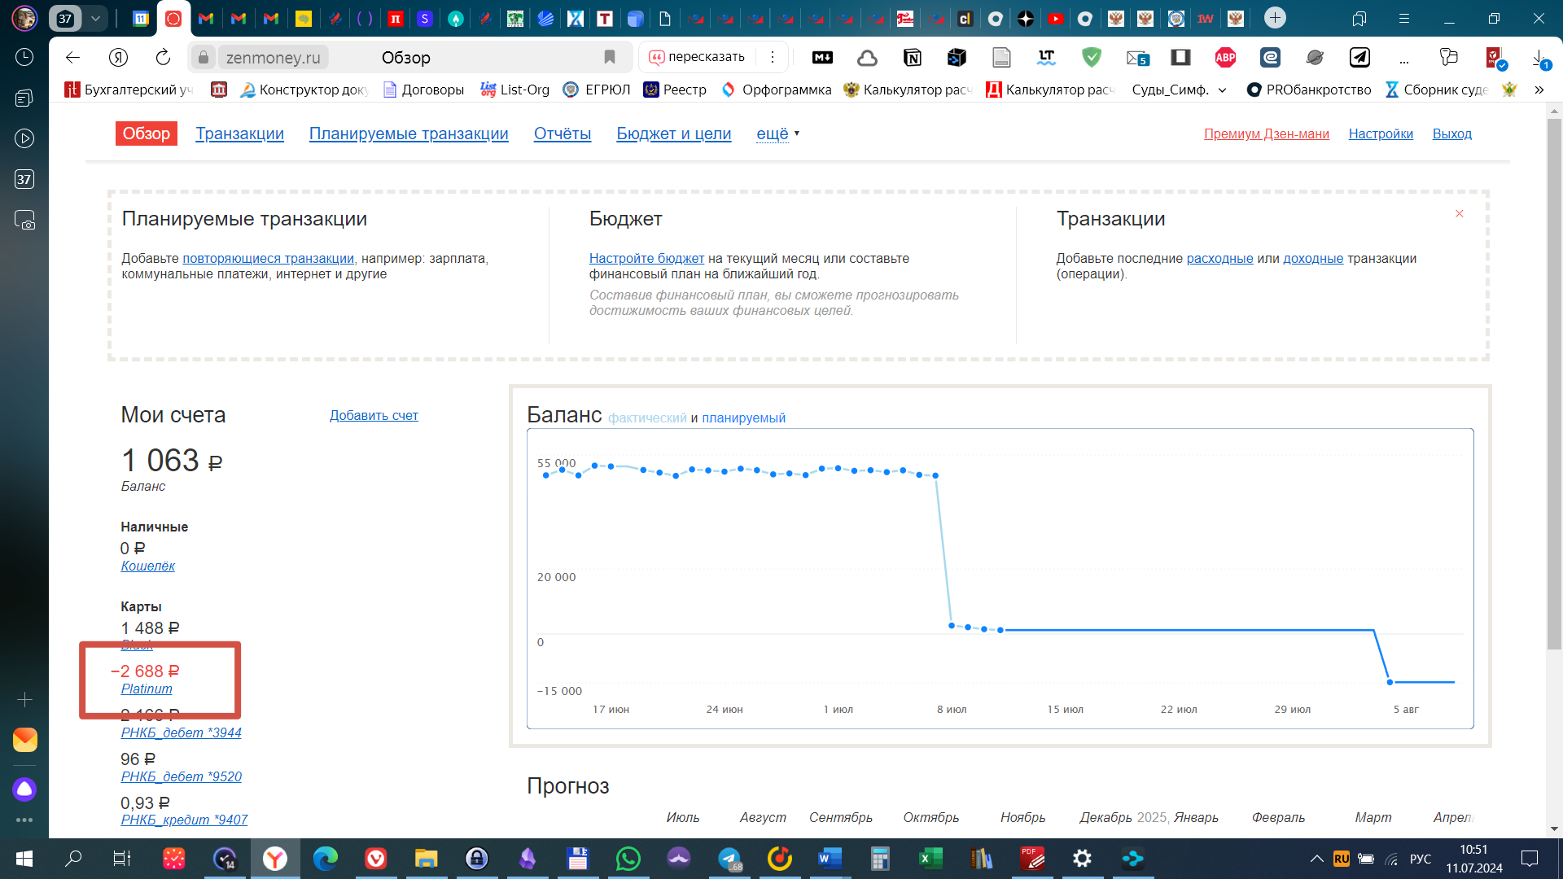Screen dimensions: 1563x879
Task: Click the 5 авг data point on chart
Action: 1390,682
